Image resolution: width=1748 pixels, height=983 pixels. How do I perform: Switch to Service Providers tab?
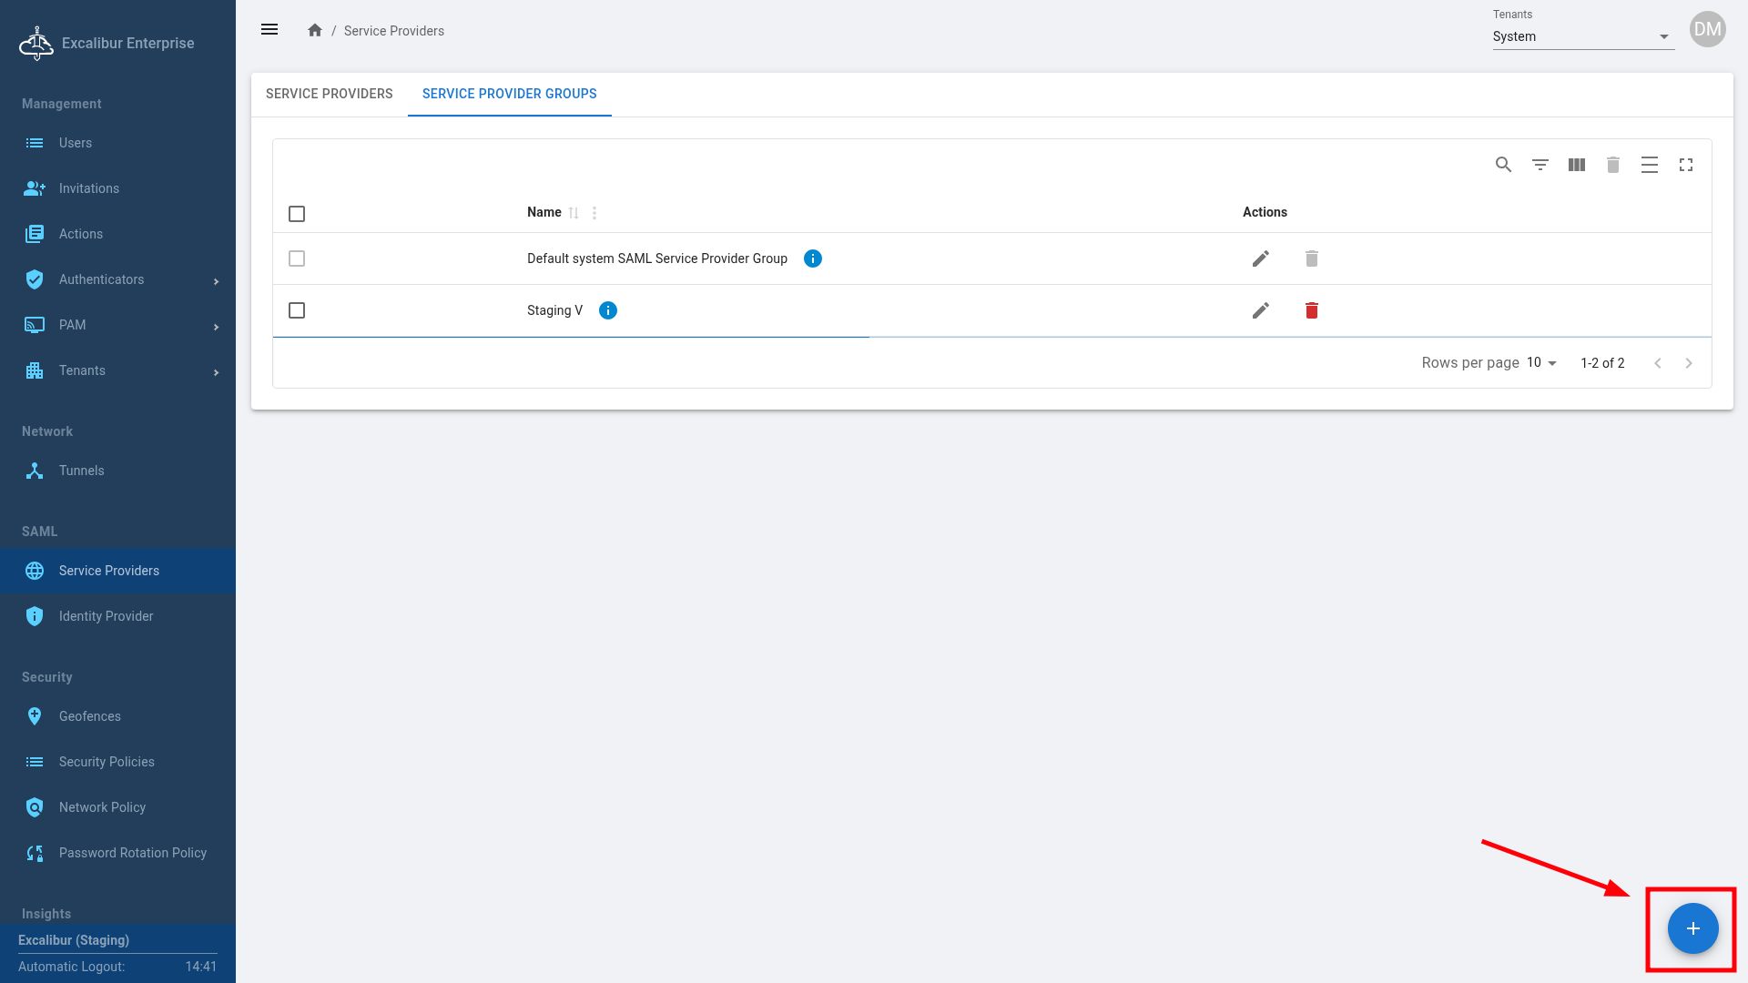pos(329,94)
